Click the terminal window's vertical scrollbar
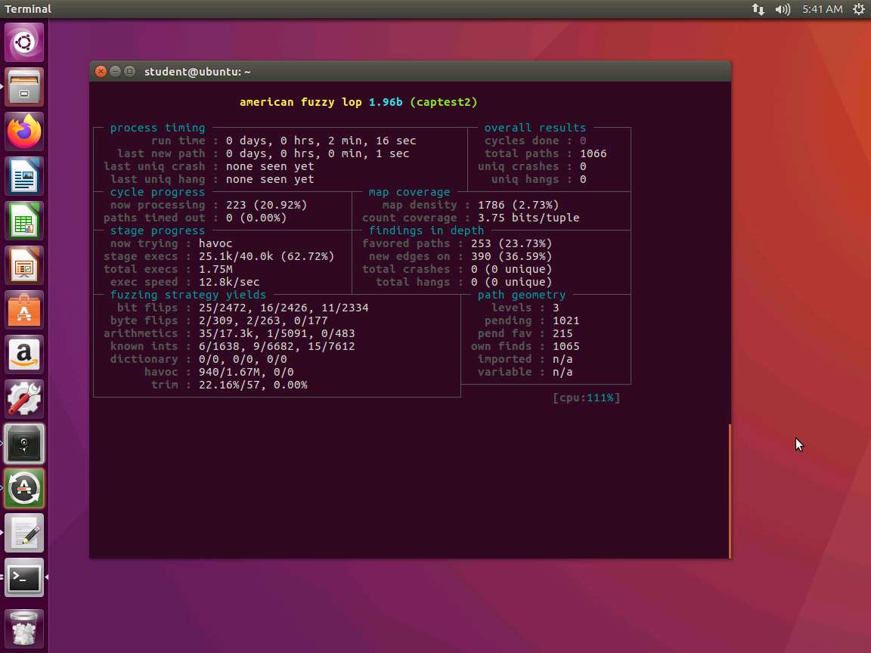Viewport: 871px width, 653px height. point(730,490)
